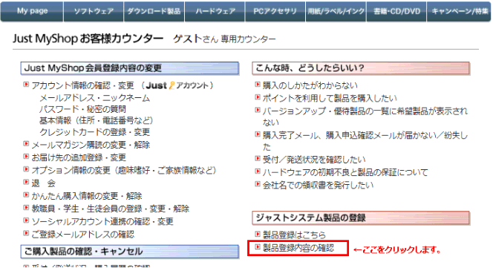Click bullet icon beside 受付/発送状況を確認したい
Viewport: 493px width, 268px height.
pyautogui.click(x=258, y=159)
